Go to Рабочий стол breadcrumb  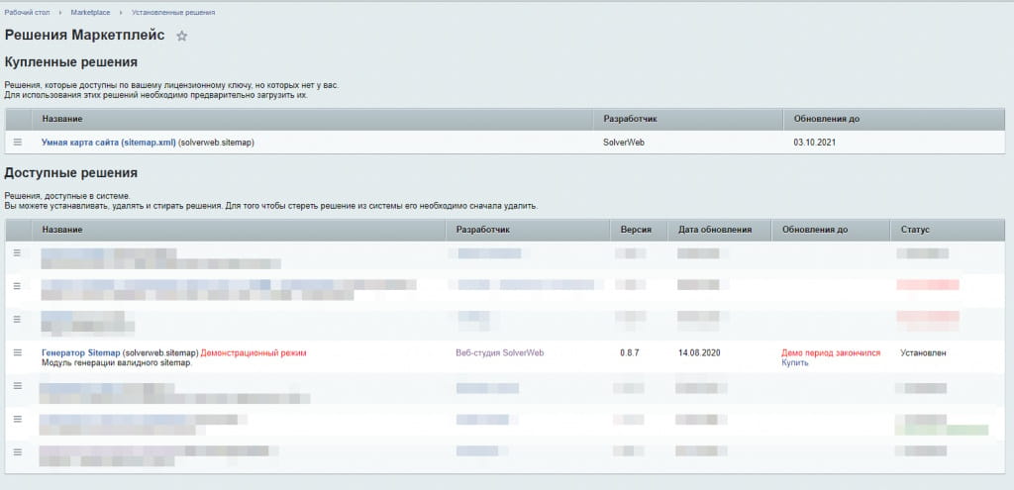tap(27, 12)
